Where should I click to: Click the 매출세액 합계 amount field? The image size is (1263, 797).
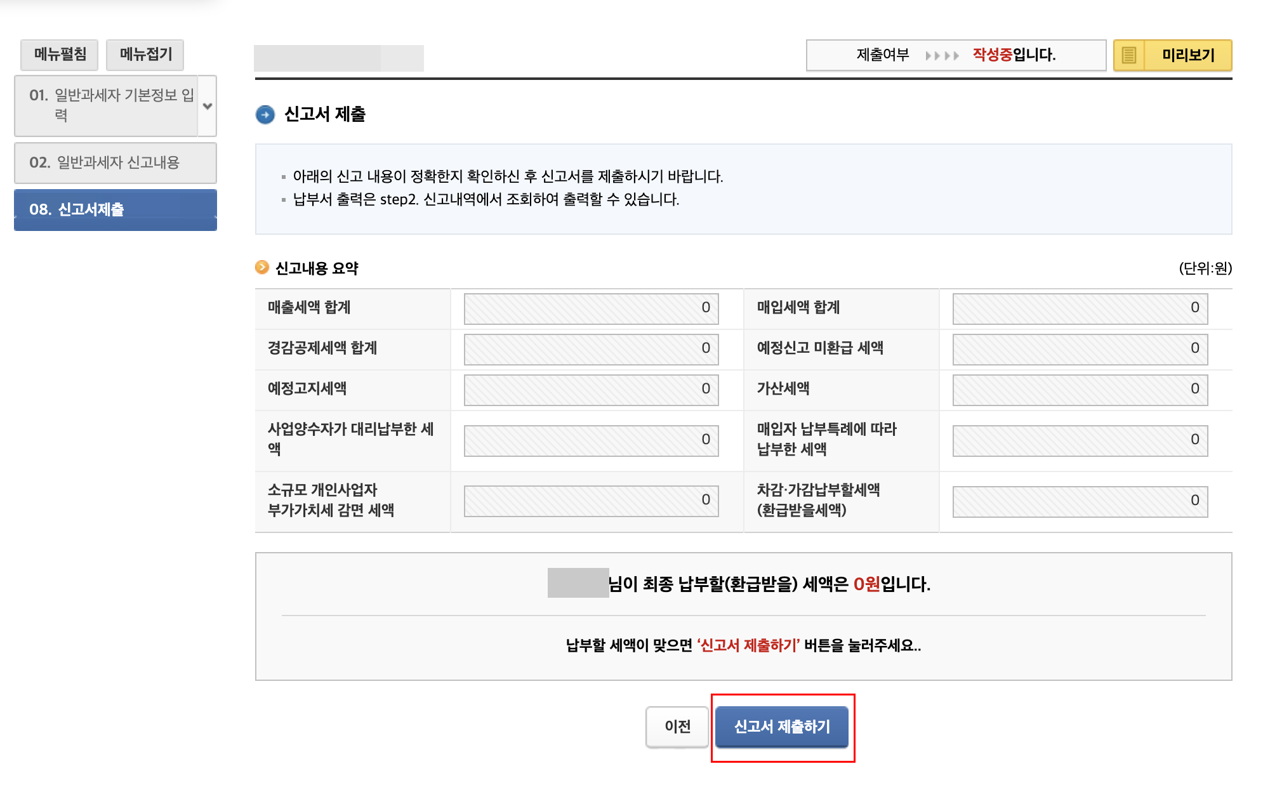coord(591,308)
